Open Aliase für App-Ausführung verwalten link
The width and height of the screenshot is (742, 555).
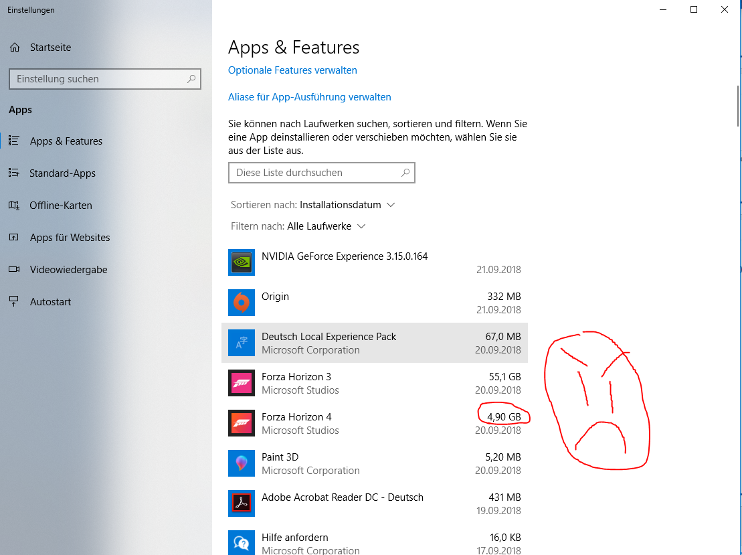(x=310, y=97)
